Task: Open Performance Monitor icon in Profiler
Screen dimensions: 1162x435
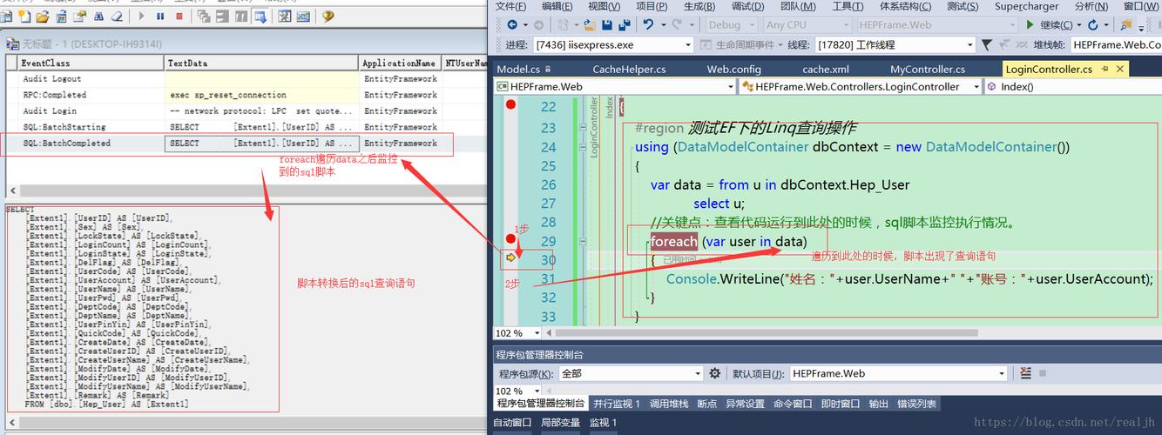Action: coord(303,17)
